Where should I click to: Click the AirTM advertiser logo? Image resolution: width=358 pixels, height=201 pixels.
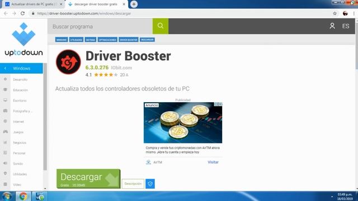pos(148,162)
